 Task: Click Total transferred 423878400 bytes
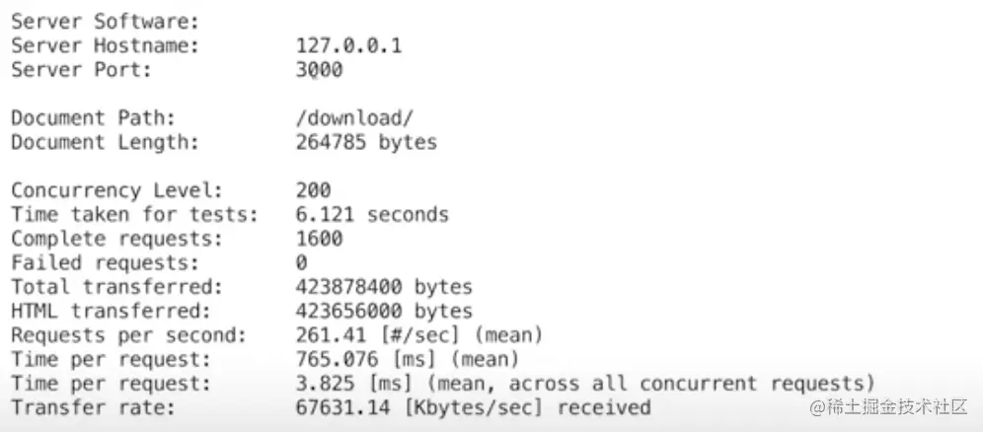click(x=384, y=287)
